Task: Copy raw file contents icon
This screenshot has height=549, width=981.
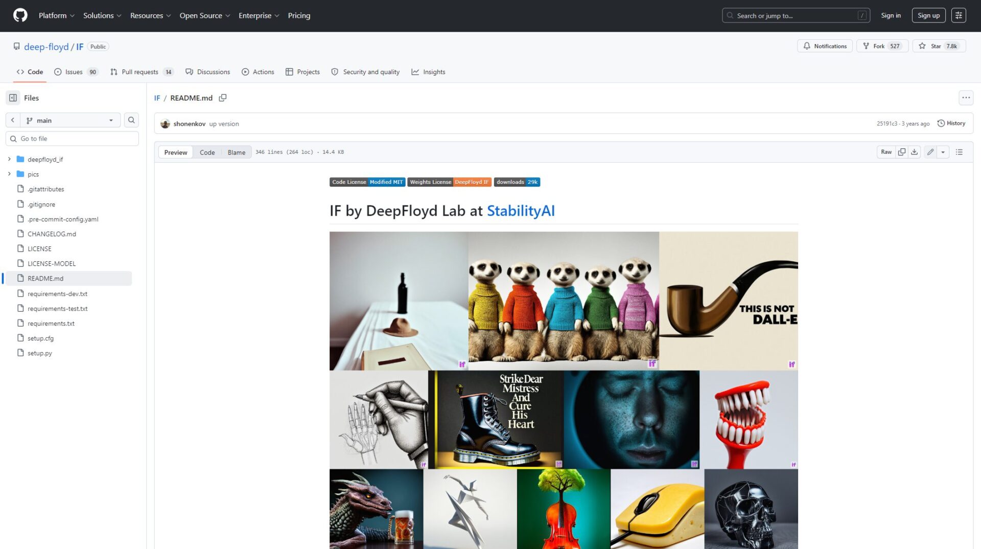Action: point(902,152)
